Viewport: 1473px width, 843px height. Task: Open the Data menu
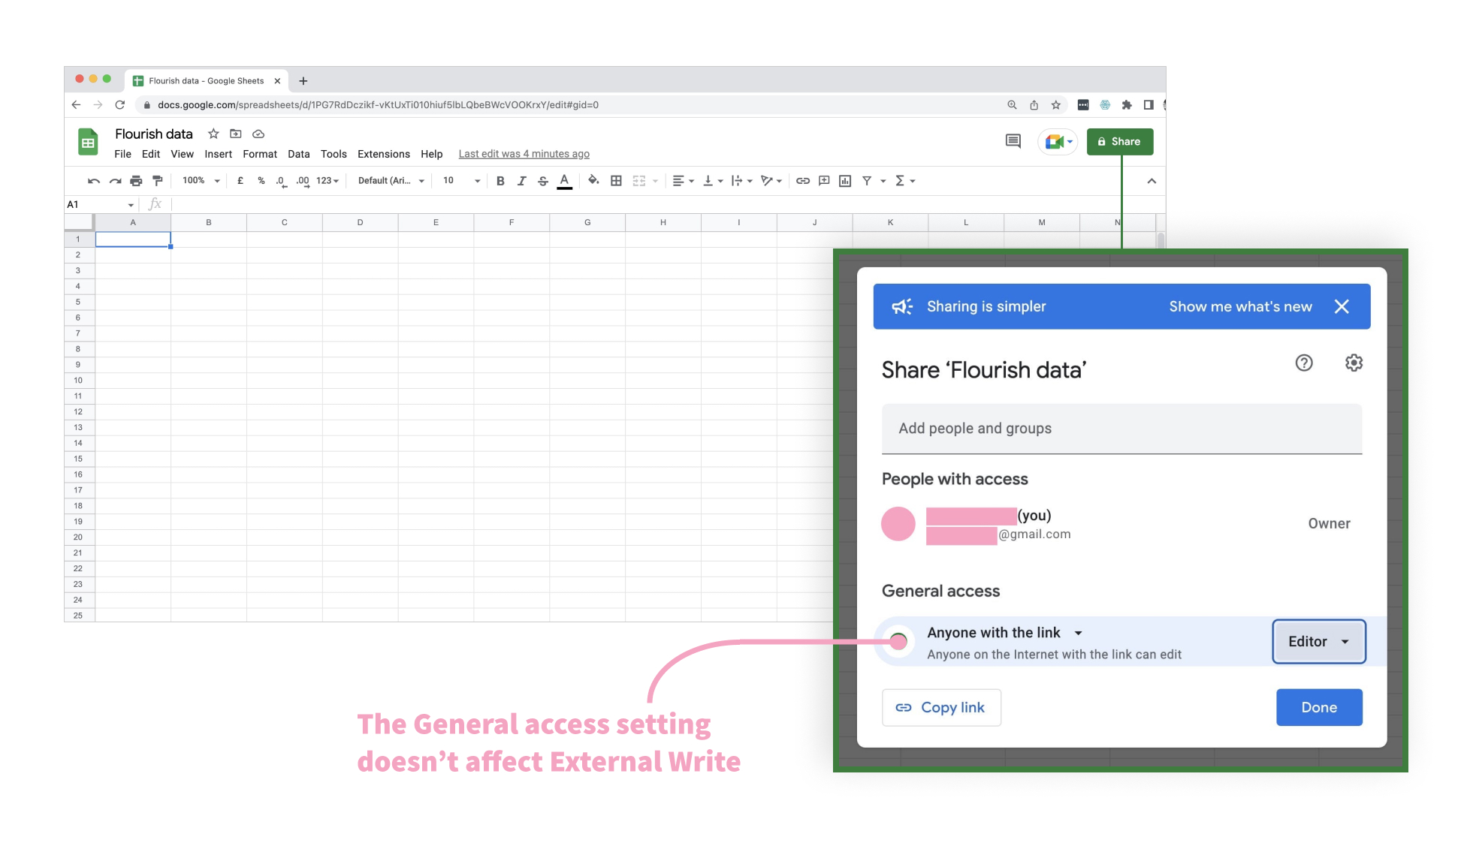[299, 154]
